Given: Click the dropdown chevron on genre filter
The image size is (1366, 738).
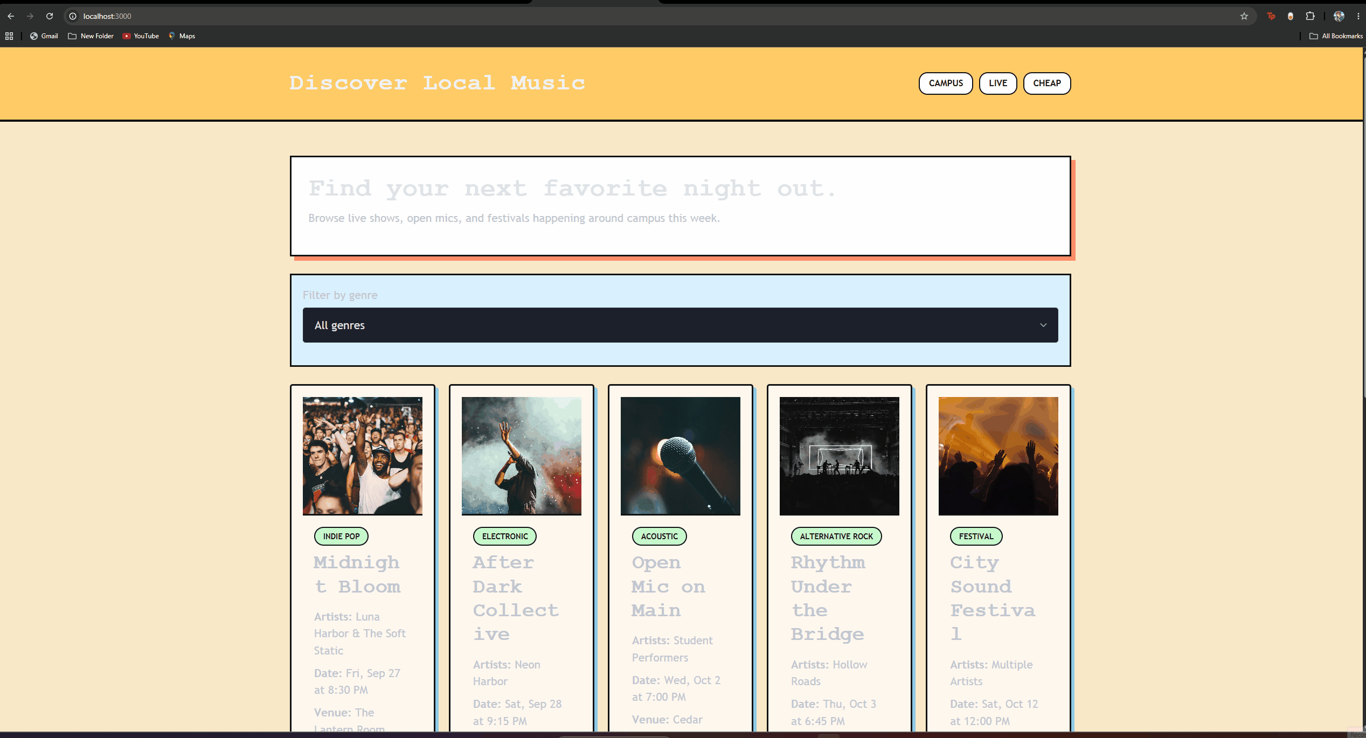Looking at the screenshot, I should (x=1043, y=325).
